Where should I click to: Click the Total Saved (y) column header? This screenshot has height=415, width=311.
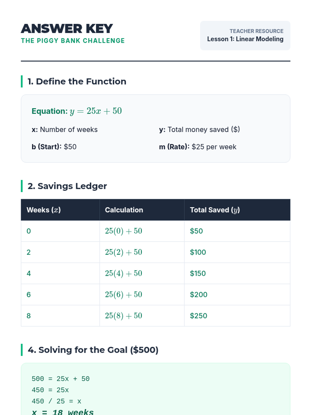tap(215, 210)
